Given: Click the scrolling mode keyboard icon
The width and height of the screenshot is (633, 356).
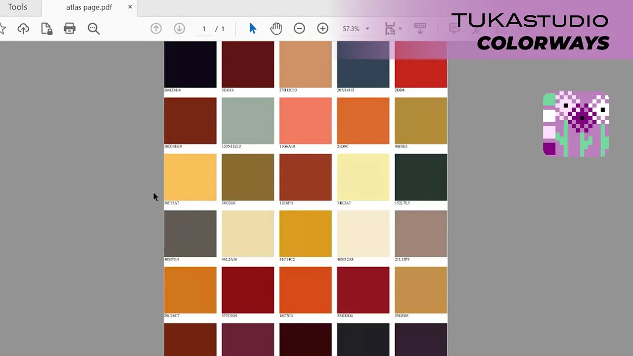Looking at the screenshot, I should (420, 29).
